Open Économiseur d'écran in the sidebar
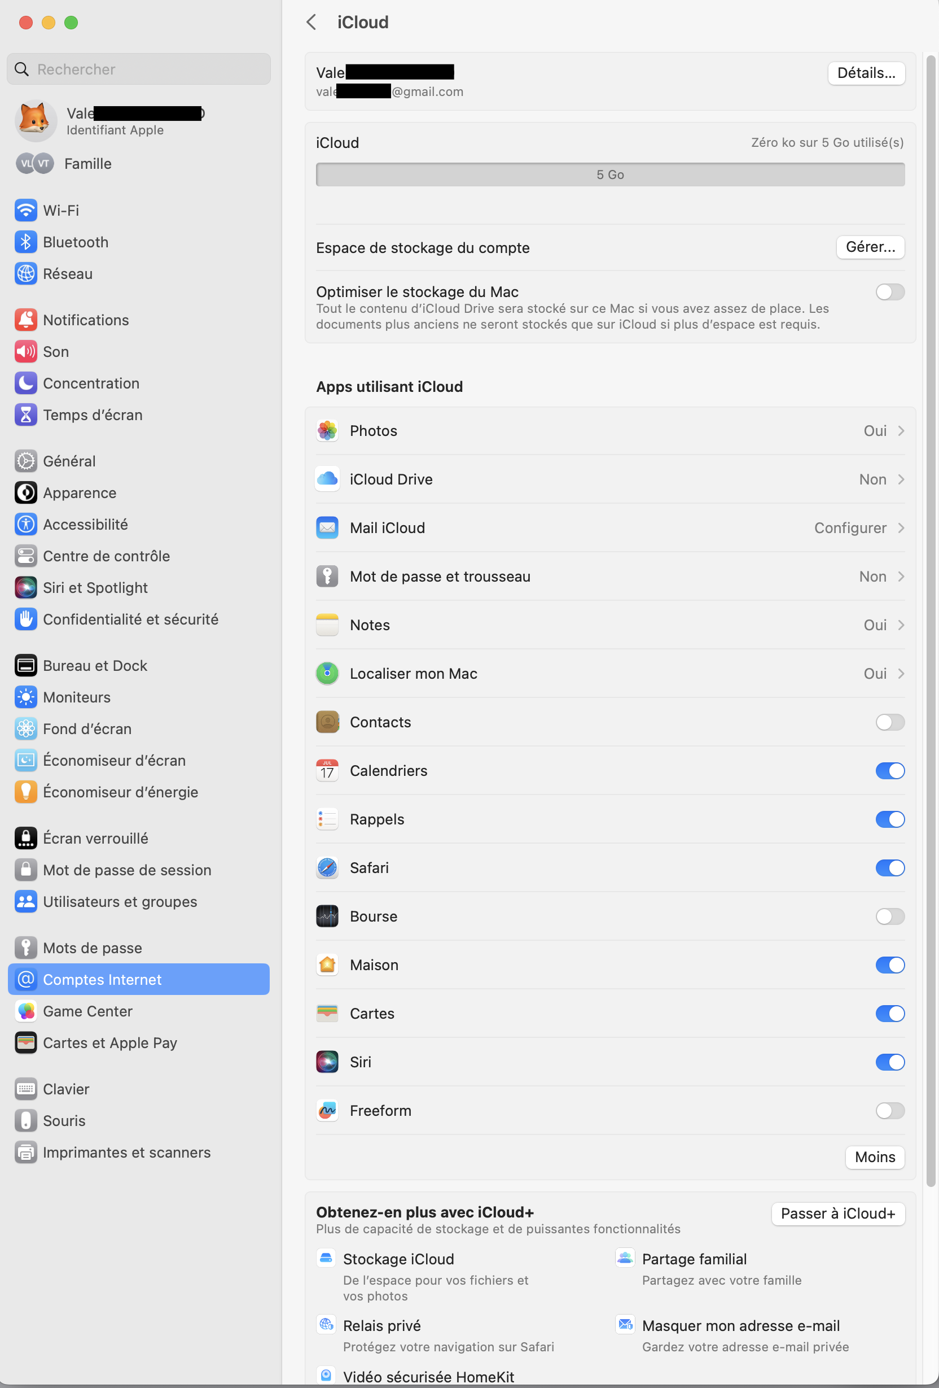Viewport: 939px width, 1388px height. pos(138,760)
